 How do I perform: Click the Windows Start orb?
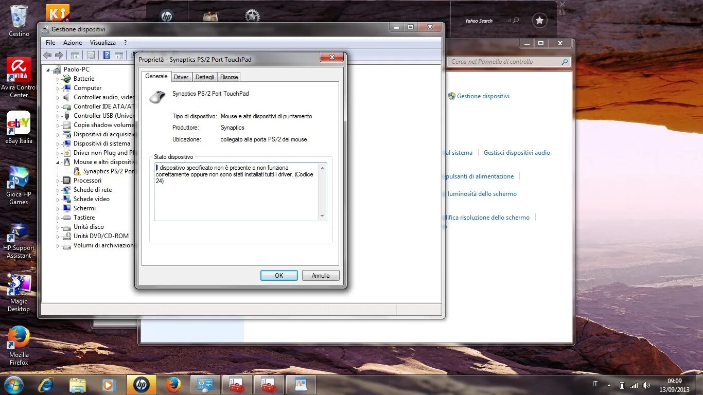[x=13, y=385]
